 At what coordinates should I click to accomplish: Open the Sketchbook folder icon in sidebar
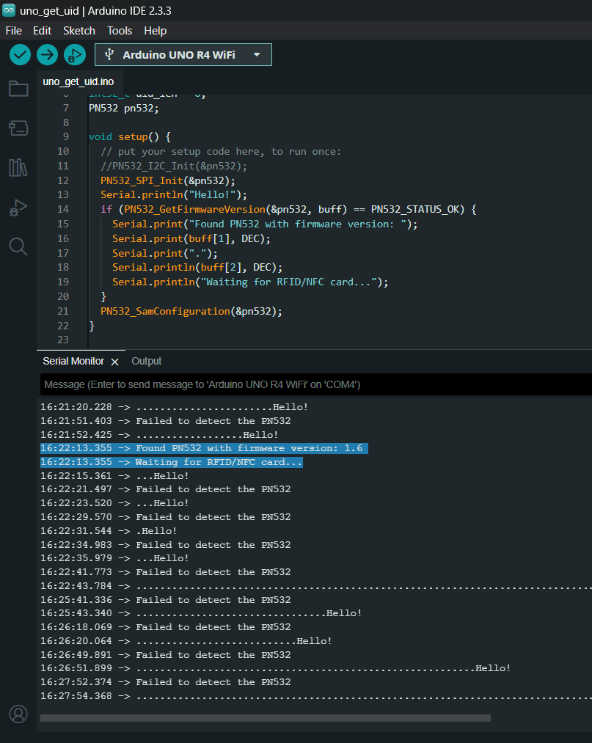18,89
